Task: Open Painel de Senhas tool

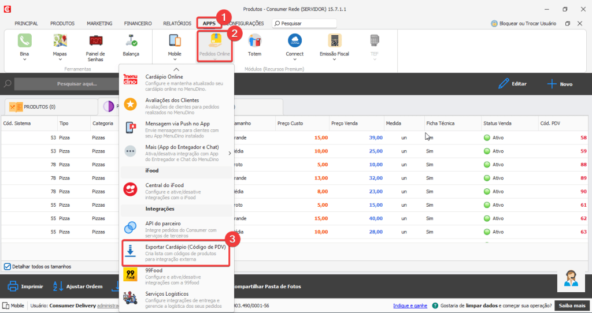Action: (95, 41)
